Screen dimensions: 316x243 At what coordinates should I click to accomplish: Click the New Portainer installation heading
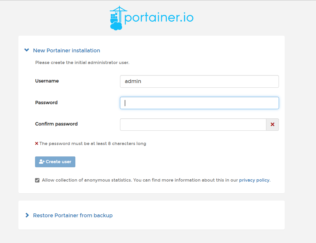(67, 51)
